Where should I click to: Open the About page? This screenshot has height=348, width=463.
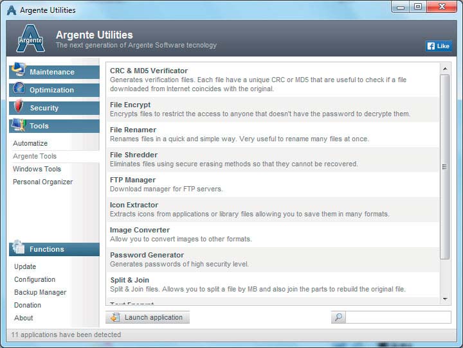24,318
